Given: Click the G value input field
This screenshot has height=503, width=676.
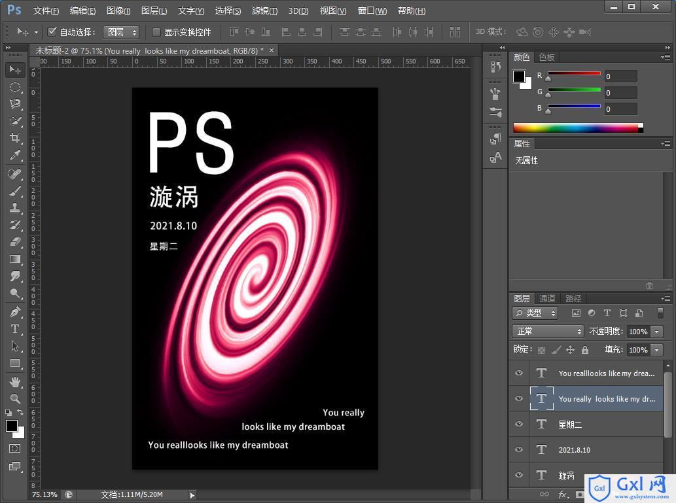Looking at the screenshot, I should click(621, 93).
